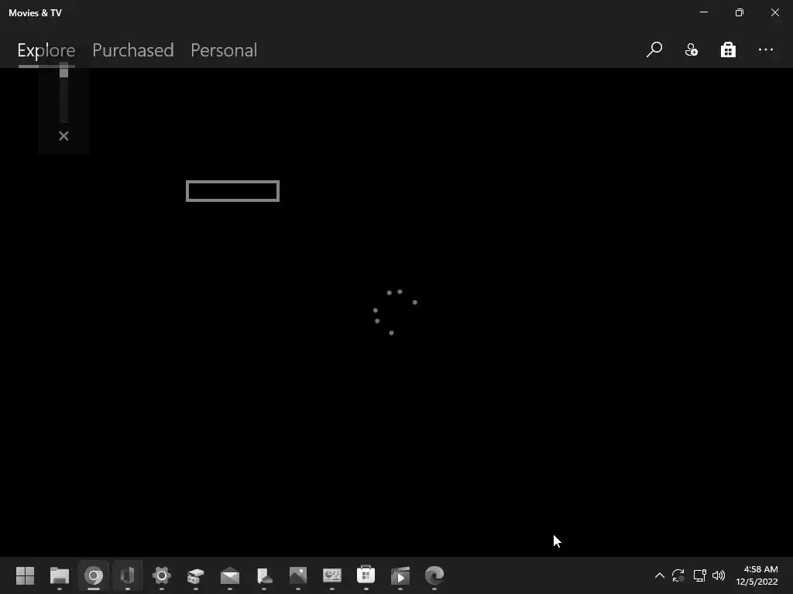Open the control panel chart icon on the taskbar
The height and width of the screenshot is (594, 793).
click(331, 575)
